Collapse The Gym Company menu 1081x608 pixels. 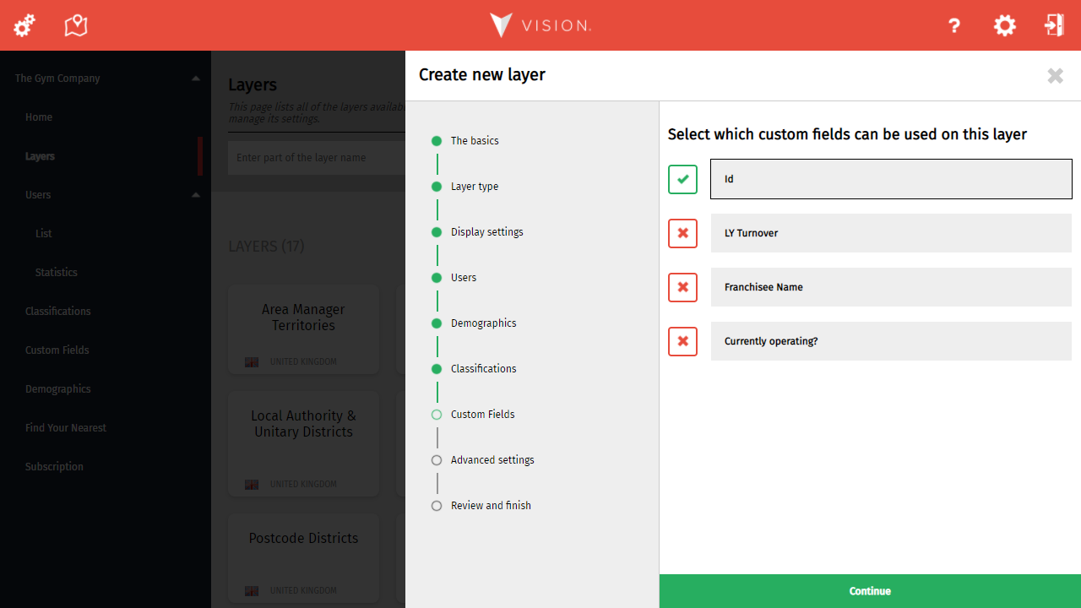196,79
